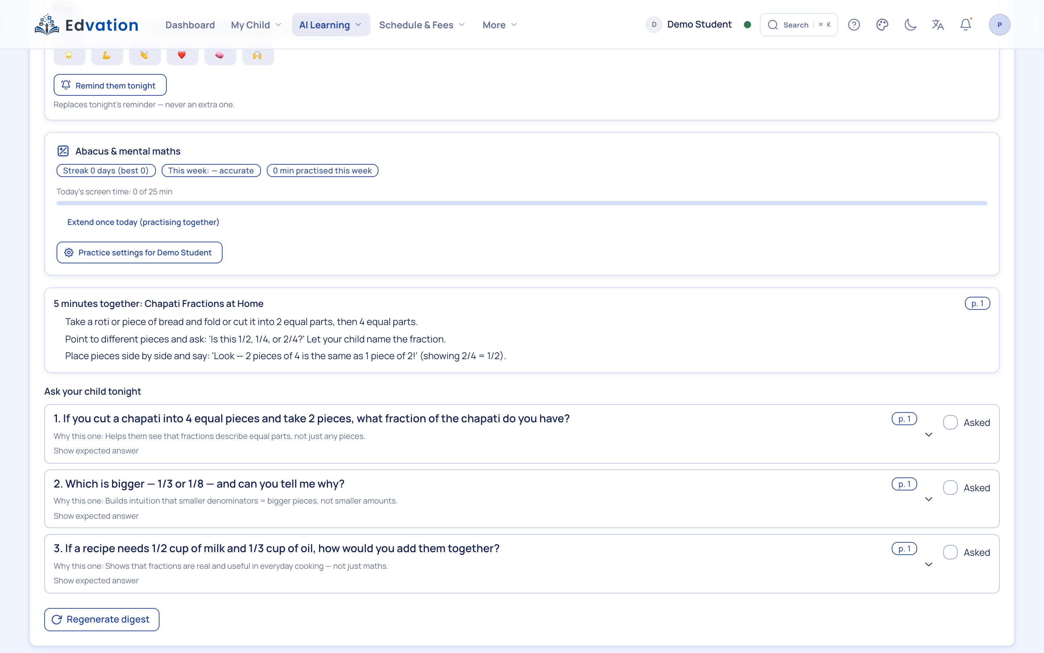Expand the chapati question with its chevron
Image resolution: width=1044 pixels, height=653 pixels.
[x=929, y=435]
